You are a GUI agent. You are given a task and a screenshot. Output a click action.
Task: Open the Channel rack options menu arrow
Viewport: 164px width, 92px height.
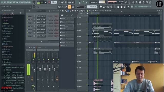(27, 11)
